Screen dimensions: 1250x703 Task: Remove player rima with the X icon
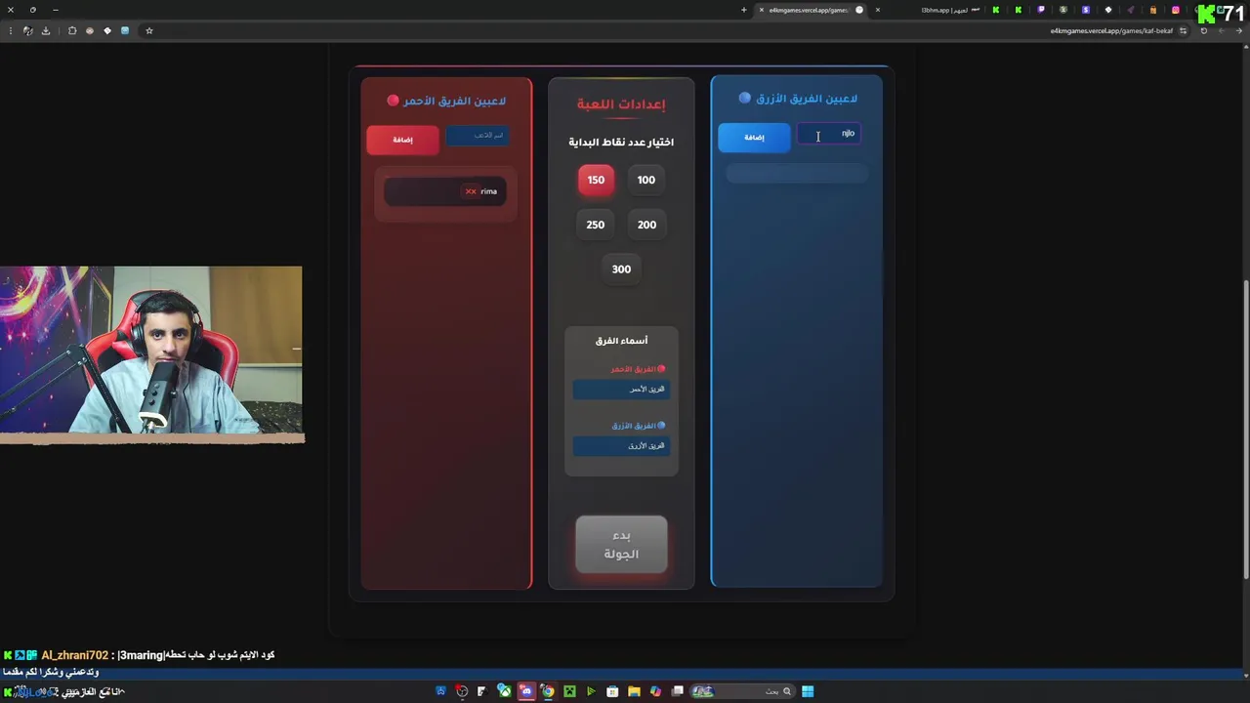pos(471,191)
